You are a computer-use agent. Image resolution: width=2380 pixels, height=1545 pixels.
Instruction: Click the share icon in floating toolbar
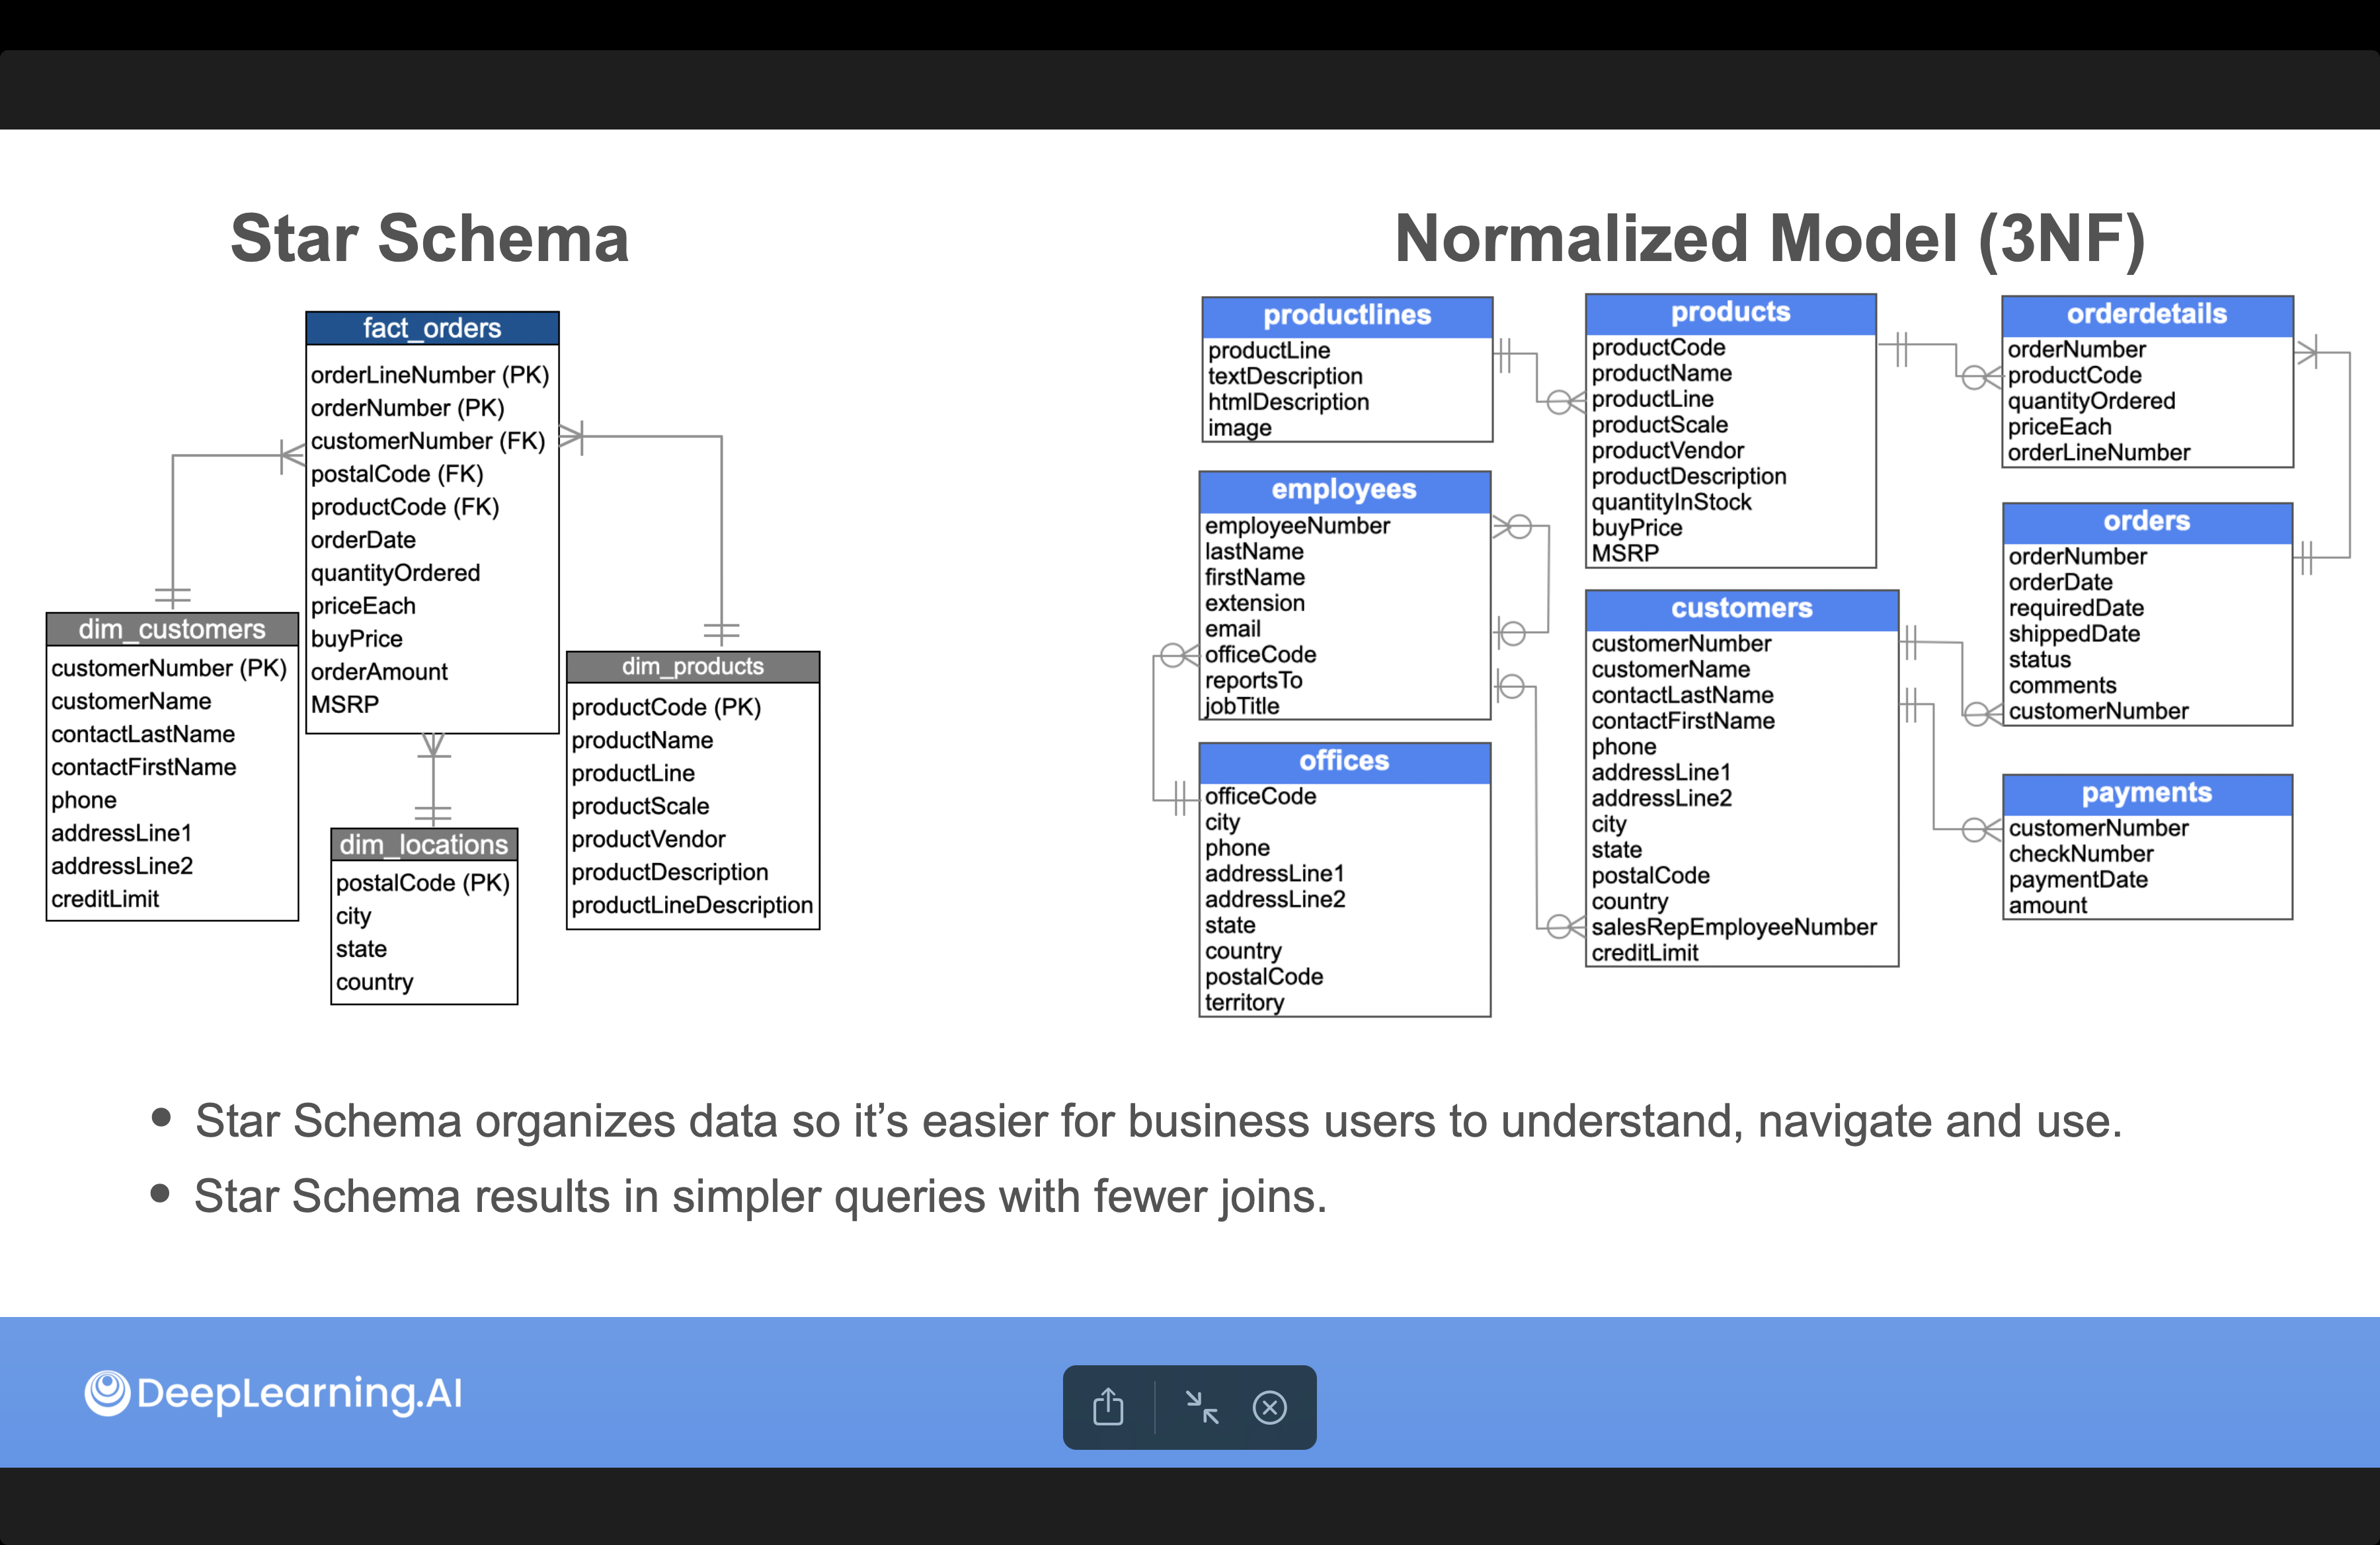[x=1108, y=1407]
